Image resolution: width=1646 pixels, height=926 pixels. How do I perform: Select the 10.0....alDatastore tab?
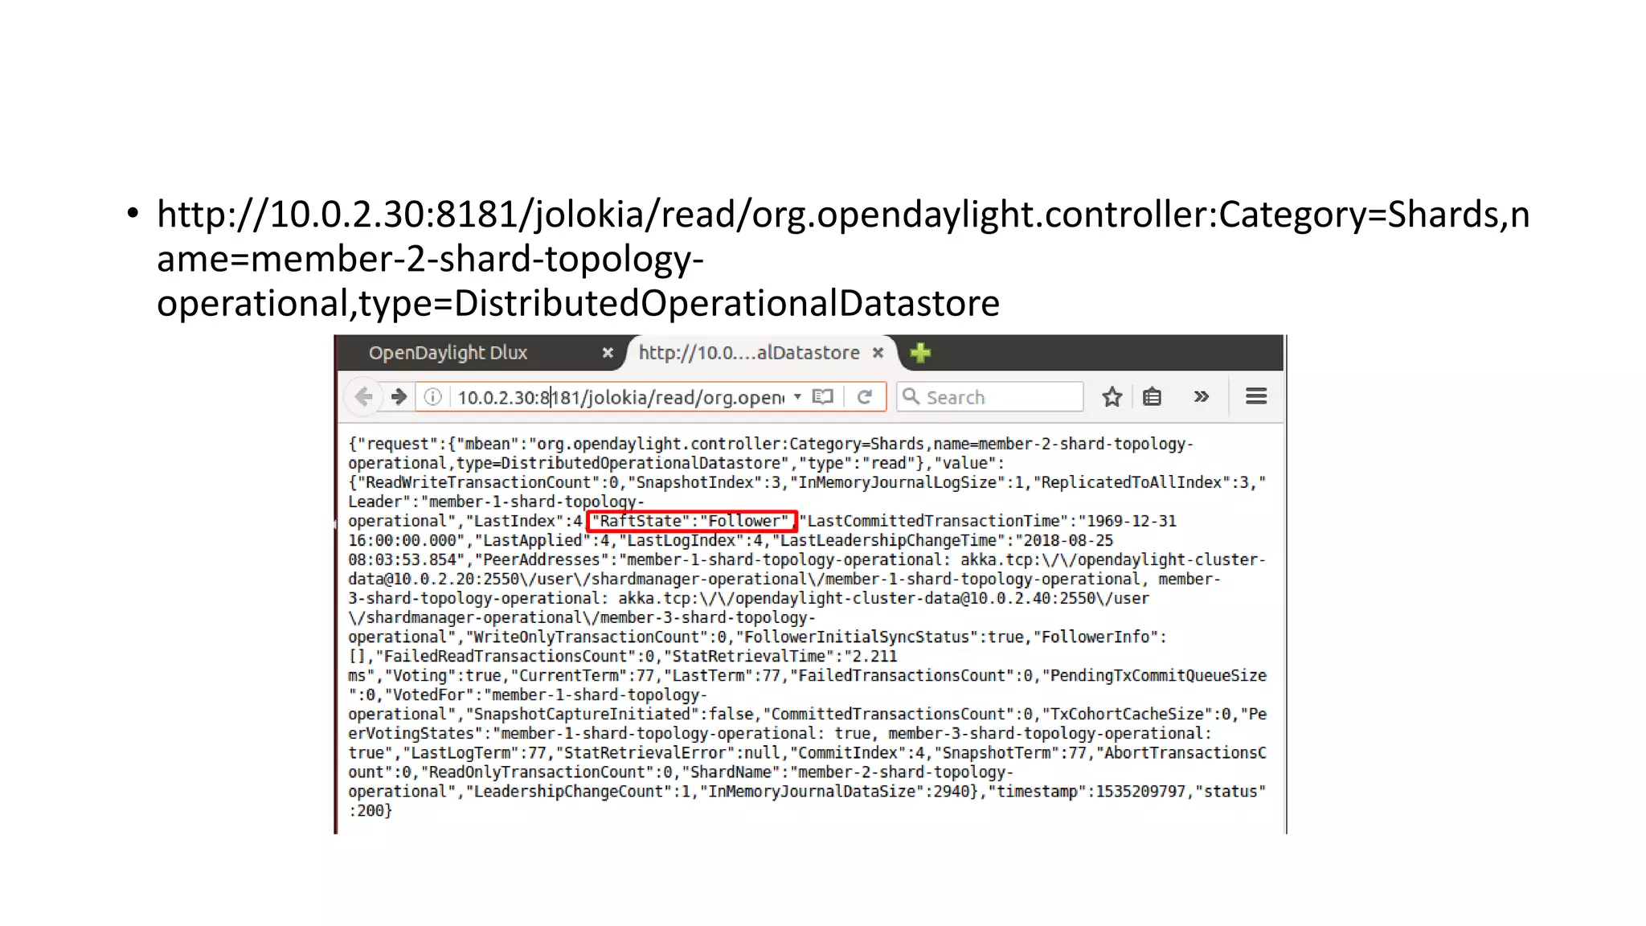748,353
